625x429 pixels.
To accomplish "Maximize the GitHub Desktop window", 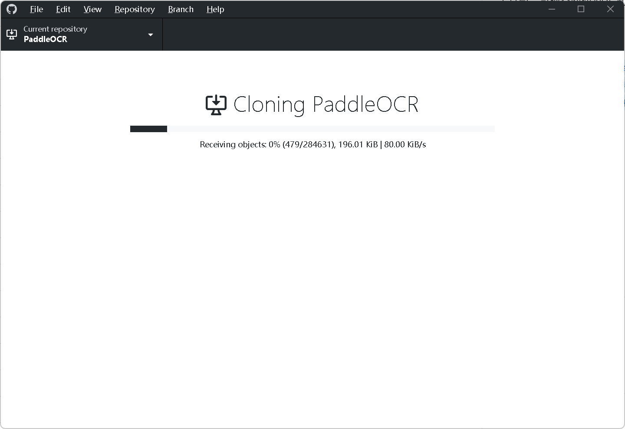I will [581, 9].
